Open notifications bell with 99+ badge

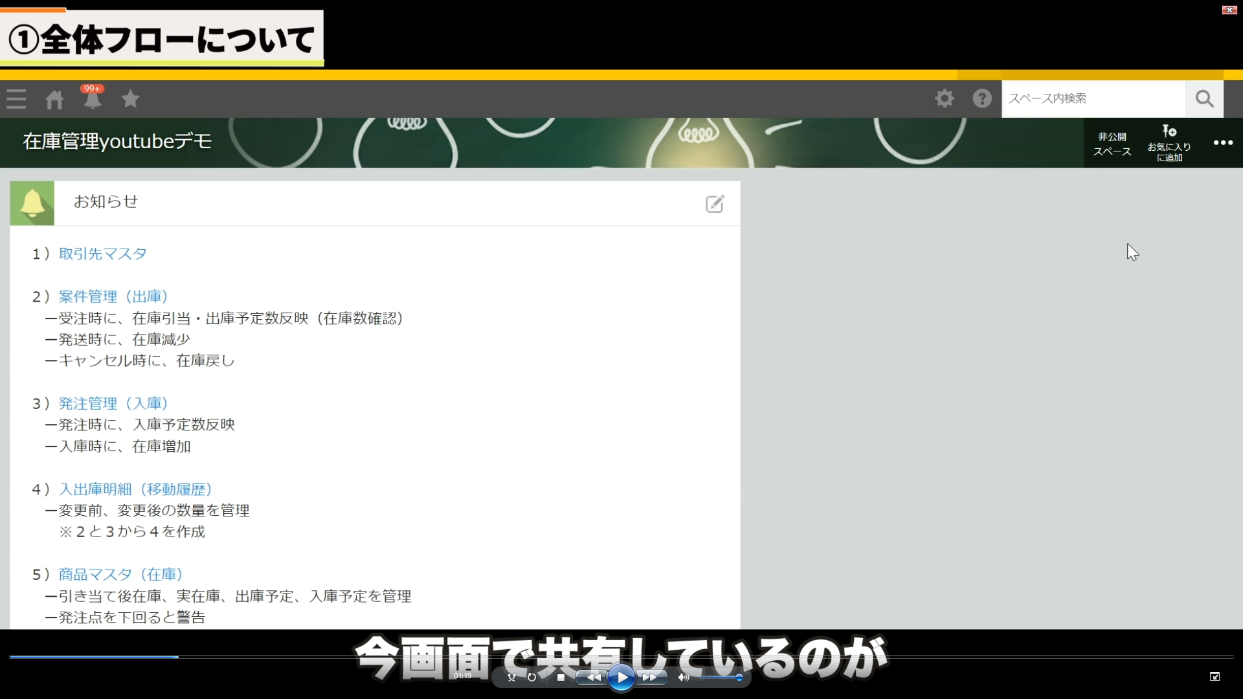click(x=92, y=100)
